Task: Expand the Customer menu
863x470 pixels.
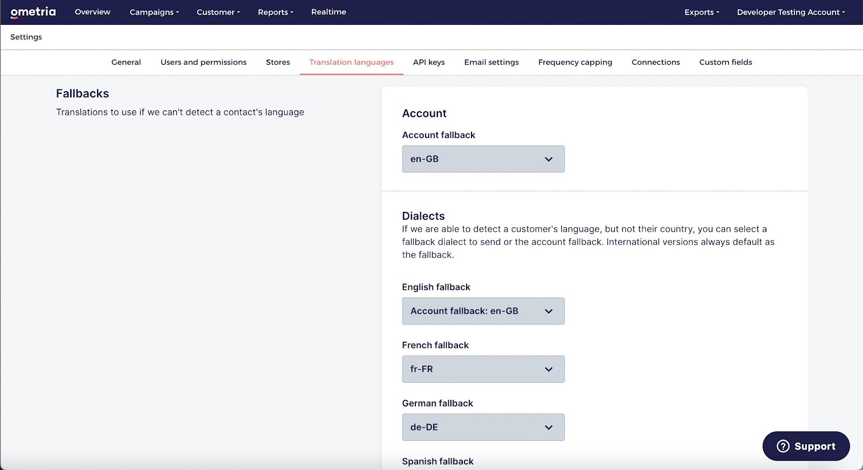Action: [x=218, y=12]
